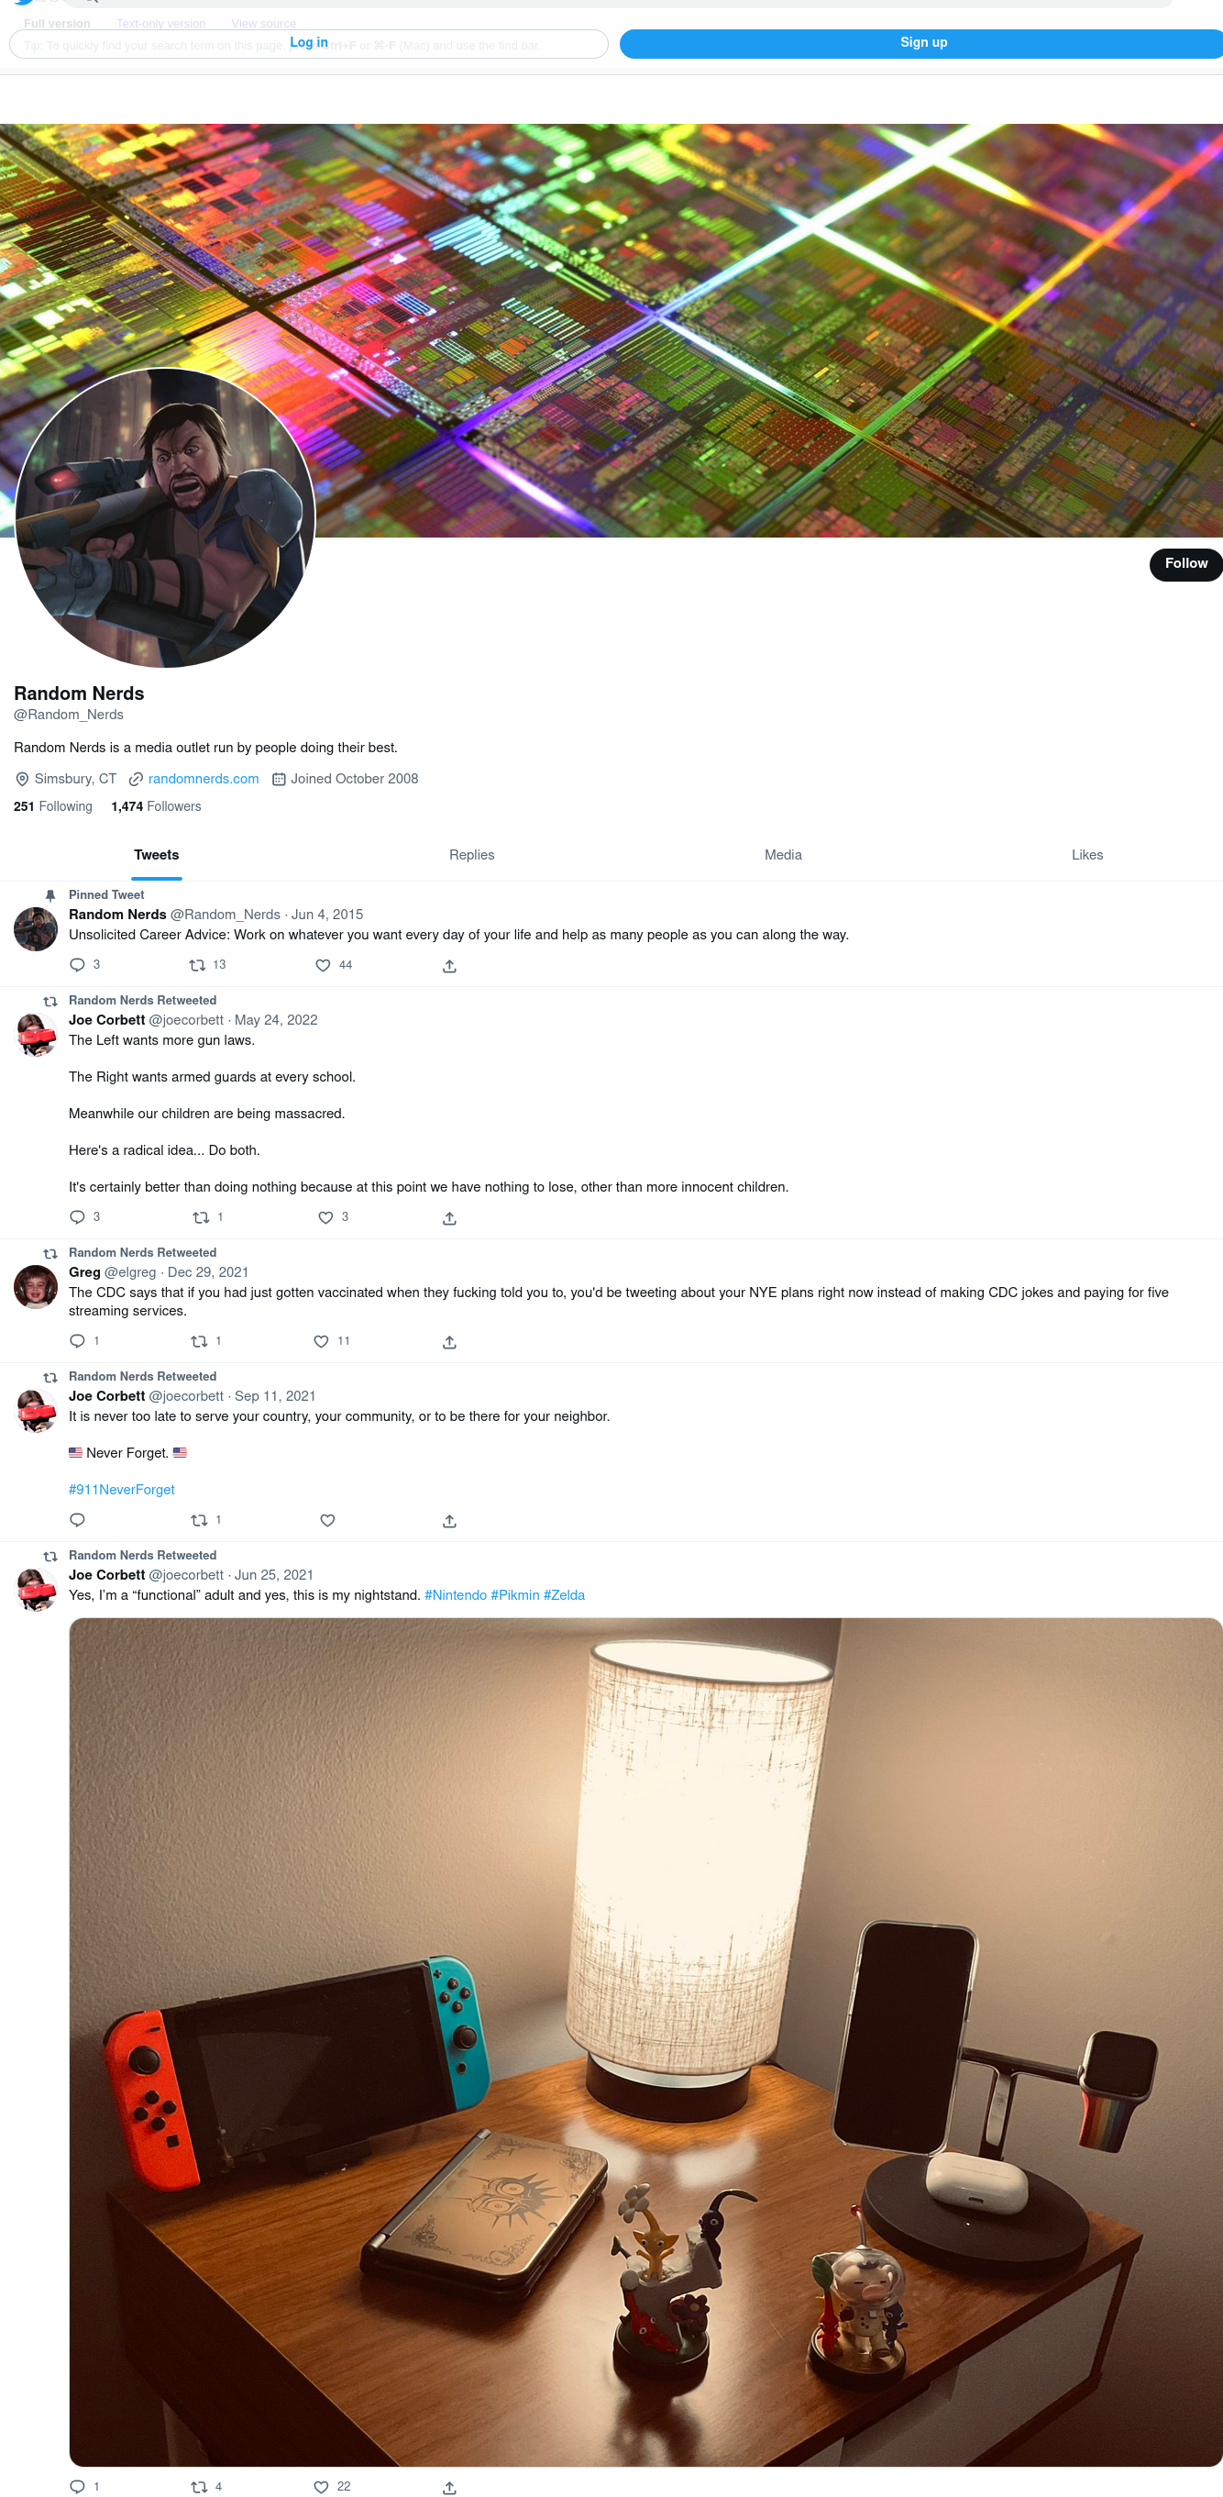
Task: Go to the Likes tab
Action: (1086, 855)
